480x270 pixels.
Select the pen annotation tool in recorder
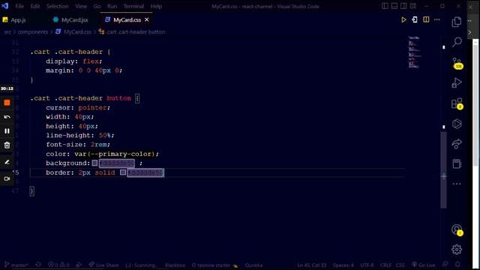coord(7,162)
